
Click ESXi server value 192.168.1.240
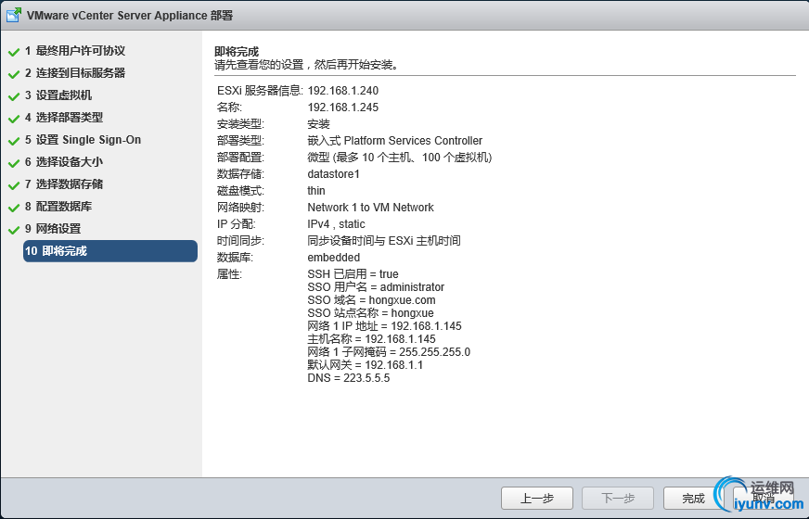pyautogui.click(x=343, y=91)
